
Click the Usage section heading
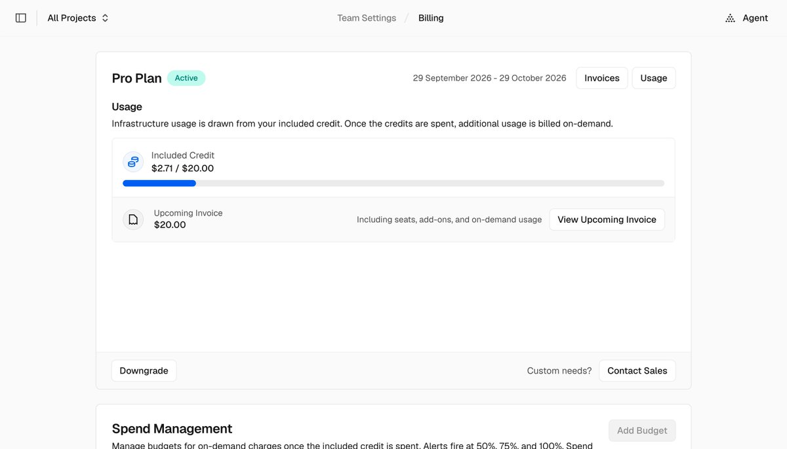click(127, 107)
